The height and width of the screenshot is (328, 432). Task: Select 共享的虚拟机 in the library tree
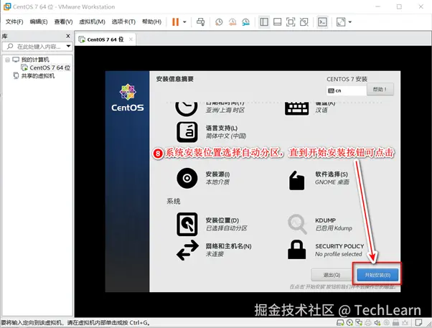point(38,76)
